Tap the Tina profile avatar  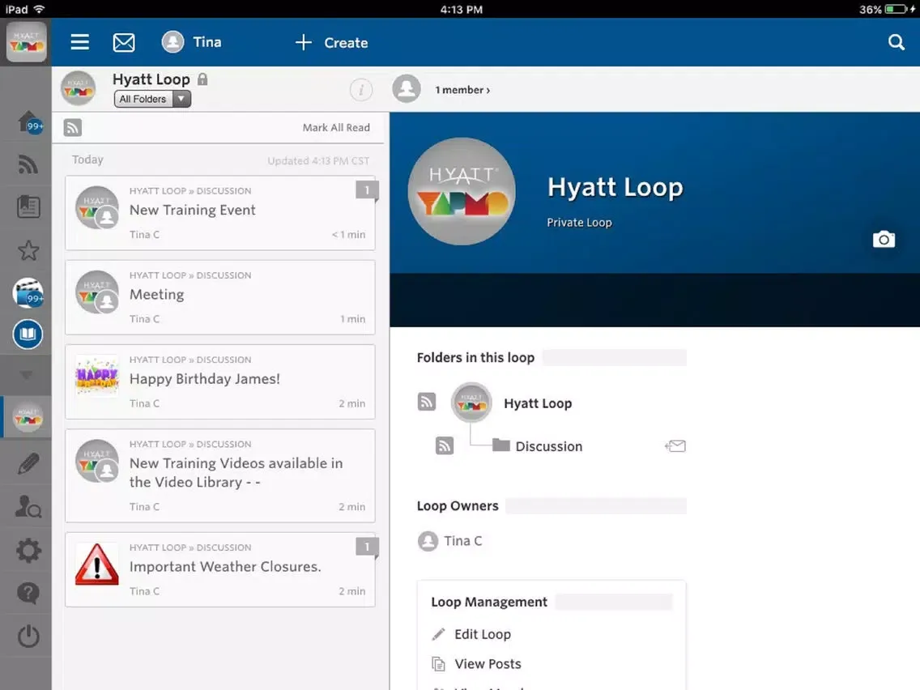(x=173, y=42)
